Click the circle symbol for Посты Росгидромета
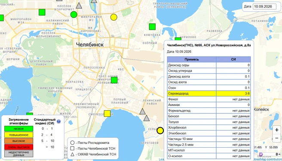 pyautogui.click(x=72, y=143)
